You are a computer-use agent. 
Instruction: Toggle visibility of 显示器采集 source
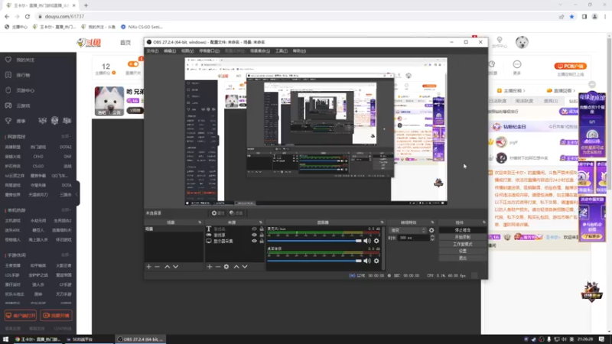(254, 241)
